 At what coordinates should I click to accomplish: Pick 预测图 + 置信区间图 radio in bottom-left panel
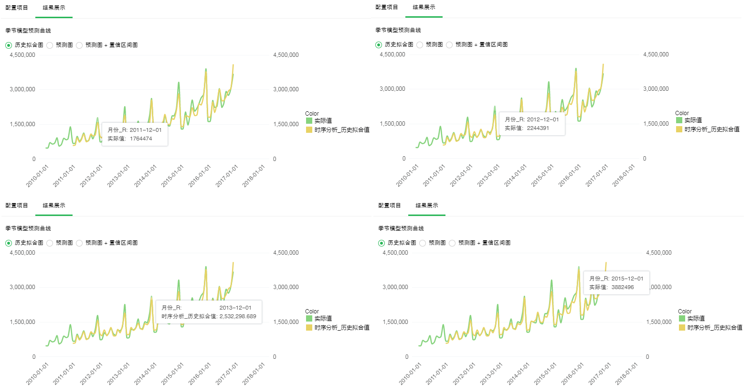80,243
